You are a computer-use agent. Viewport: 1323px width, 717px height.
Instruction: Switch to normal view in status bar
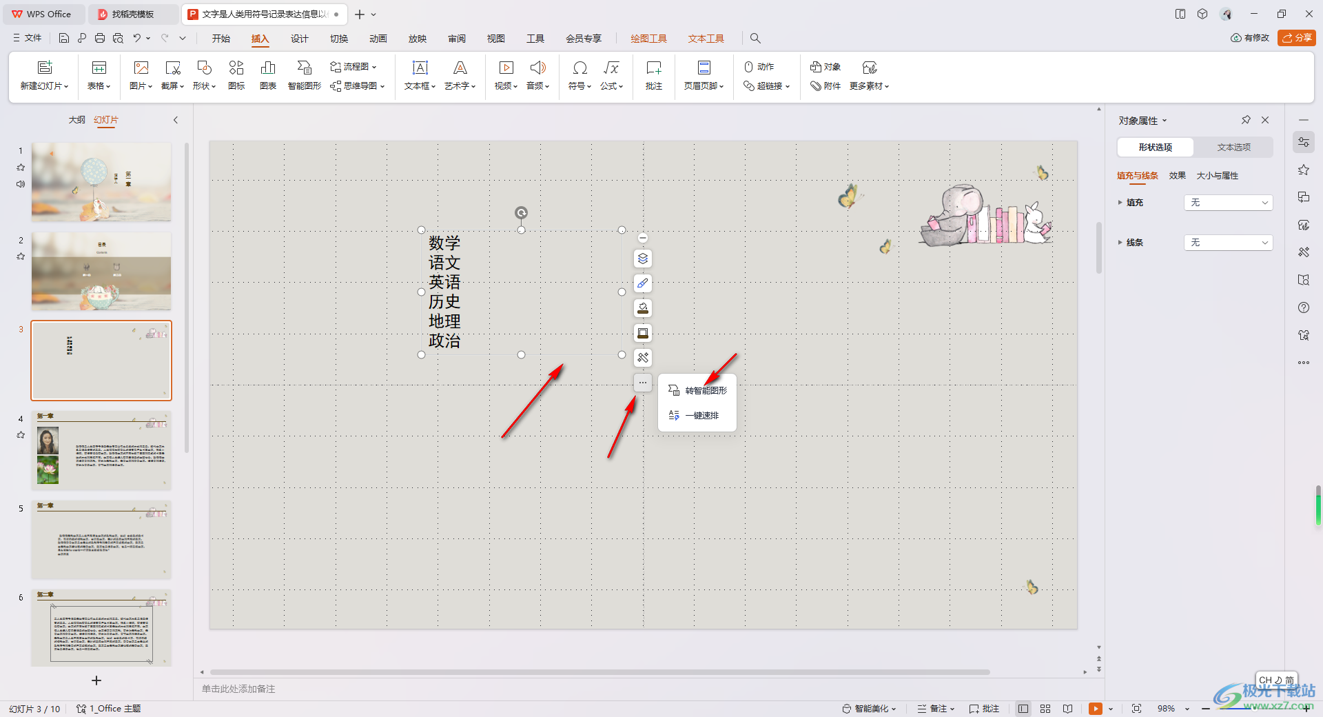[x=1023, y=709]
